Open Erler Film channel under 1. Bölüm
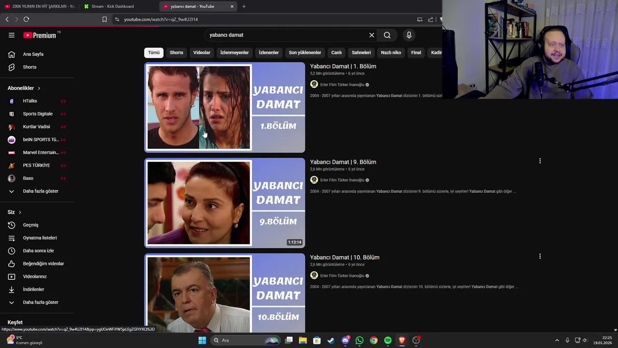Image resolution: width=618 pixels, height=348 pixels. (x=342, y=85)
